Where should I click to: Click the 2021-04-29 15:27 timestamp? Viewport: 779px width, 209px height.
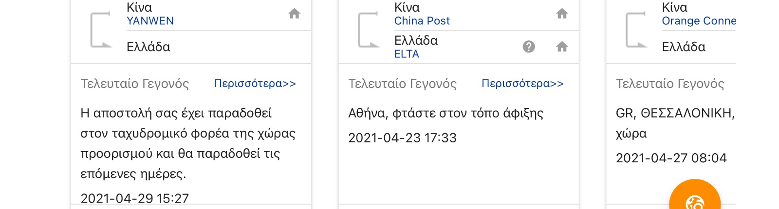pos(134,198)
